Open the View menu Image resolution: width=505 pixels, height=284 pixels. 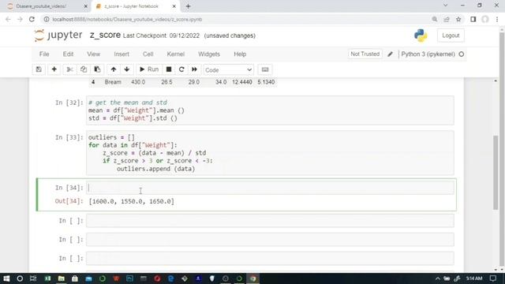[93, 54]
